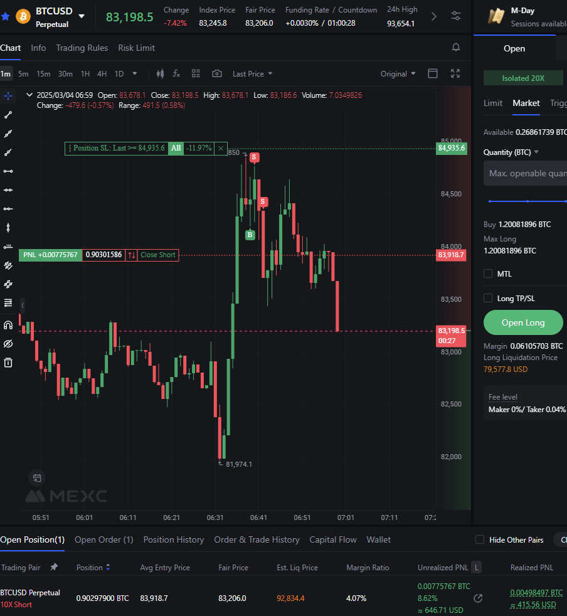567x616 pixels.
Task: Collapse the OHLC info chevron
Action: click(x=29, y=95)
